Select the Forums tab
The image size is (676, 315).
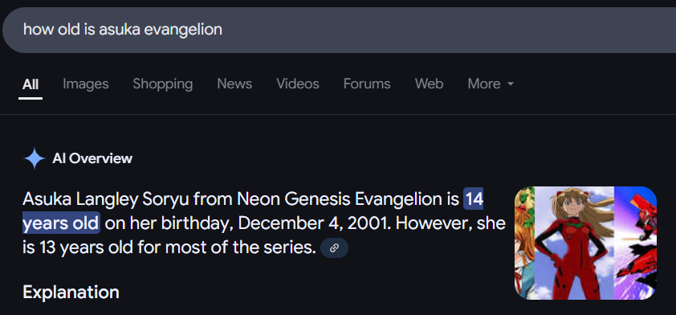click(367, 84)
